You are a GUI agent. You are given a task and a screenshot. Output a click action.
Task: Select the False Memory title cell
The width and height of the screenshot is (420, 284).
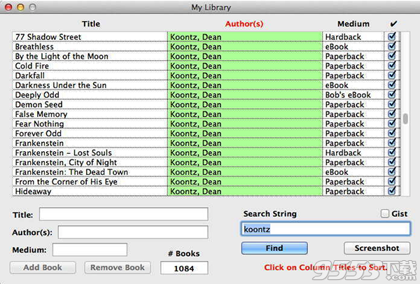pyautogui.click(x=90, y=114)
